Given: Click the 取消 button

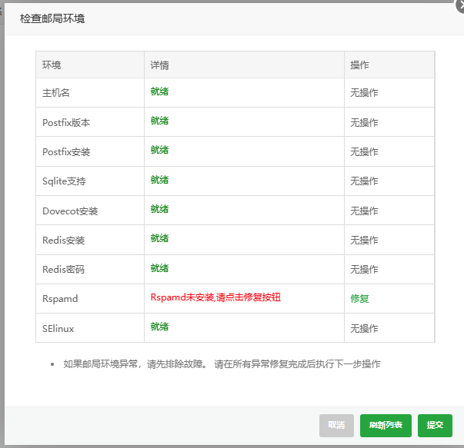Looking at the screenshot, I should 336,425.
